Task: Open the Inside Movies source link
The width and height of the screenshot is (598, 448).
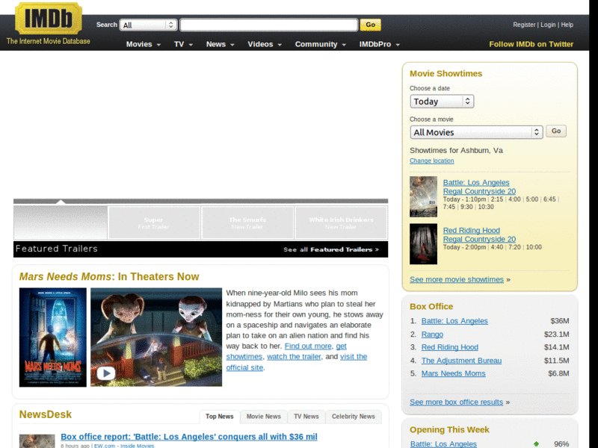Action: click(x=138, y=445)
